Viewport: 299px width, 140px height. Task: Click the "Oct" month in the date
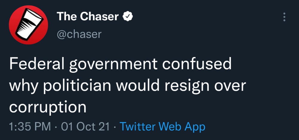[87, 127]
